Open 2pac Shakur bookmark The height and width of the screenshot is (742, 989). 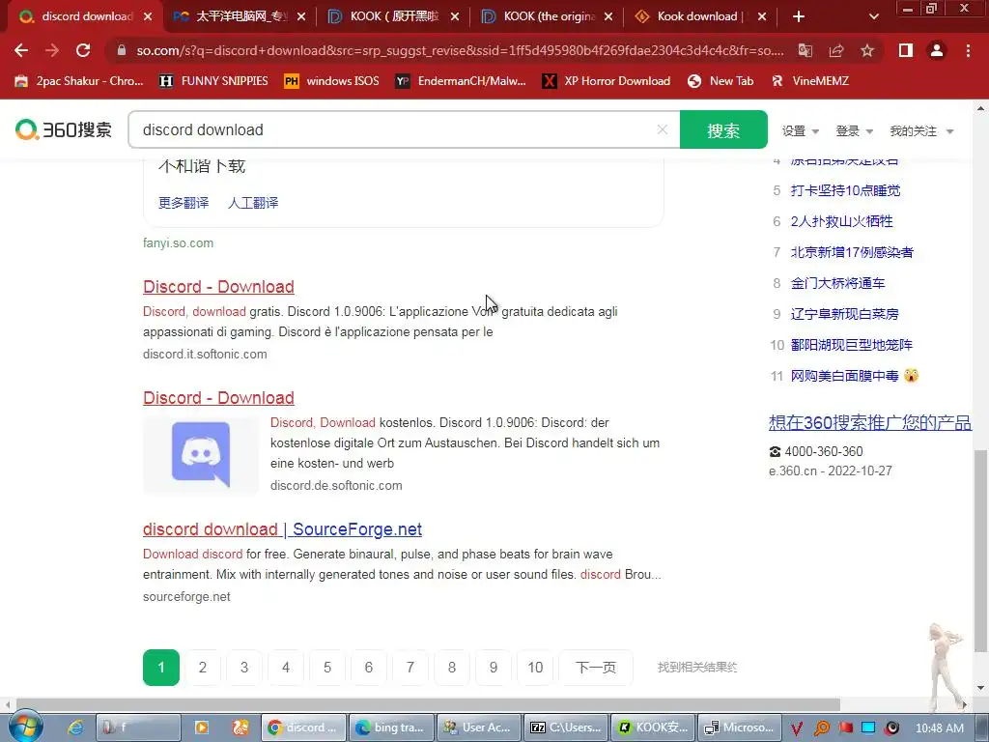[x=79, y=81]
